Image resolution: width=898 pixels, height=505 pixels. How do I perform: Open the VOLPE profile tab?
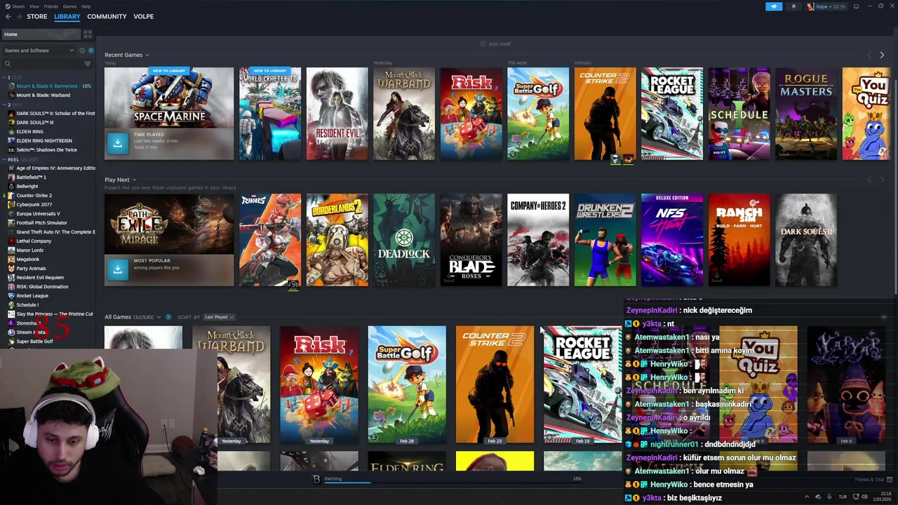(x=143, y=16)
